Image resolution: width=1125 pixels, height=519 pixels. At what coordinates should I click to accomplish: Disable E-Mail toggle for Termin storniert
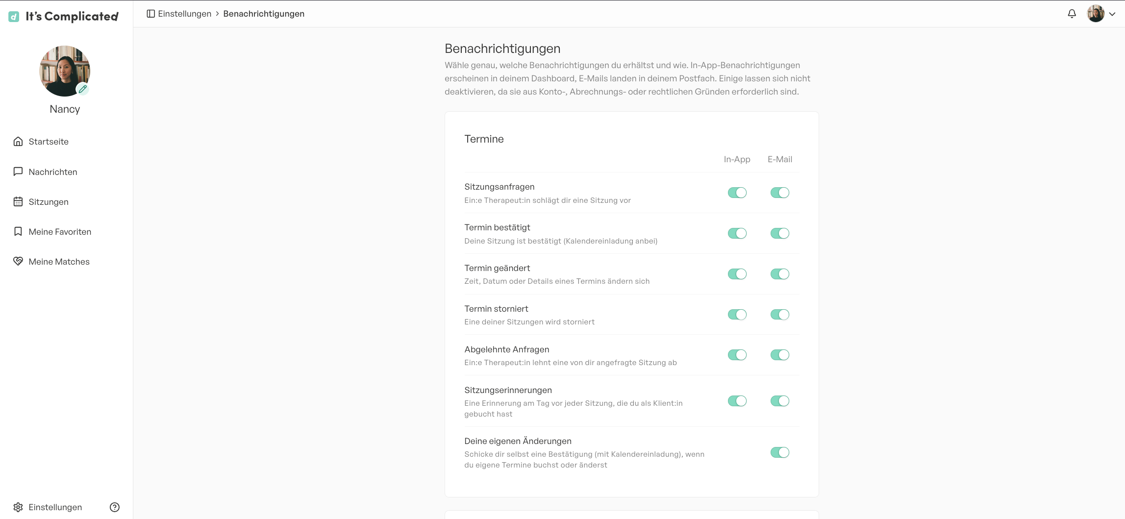tap(779, 315)
